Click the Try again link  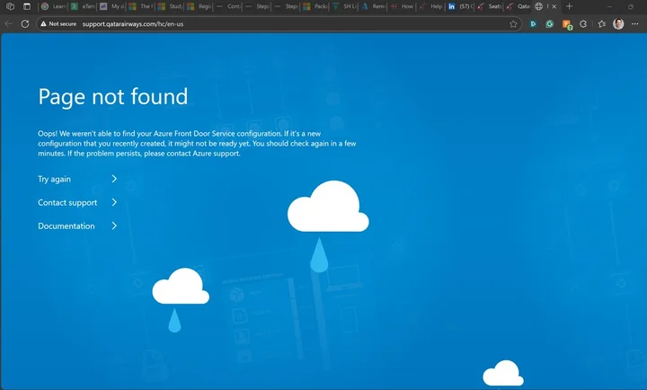[x=54, y=179]
